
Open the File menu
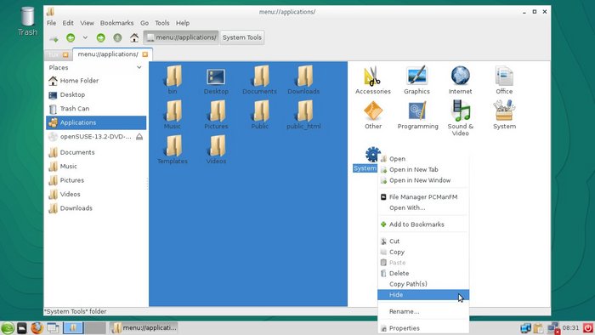(51, 23)
